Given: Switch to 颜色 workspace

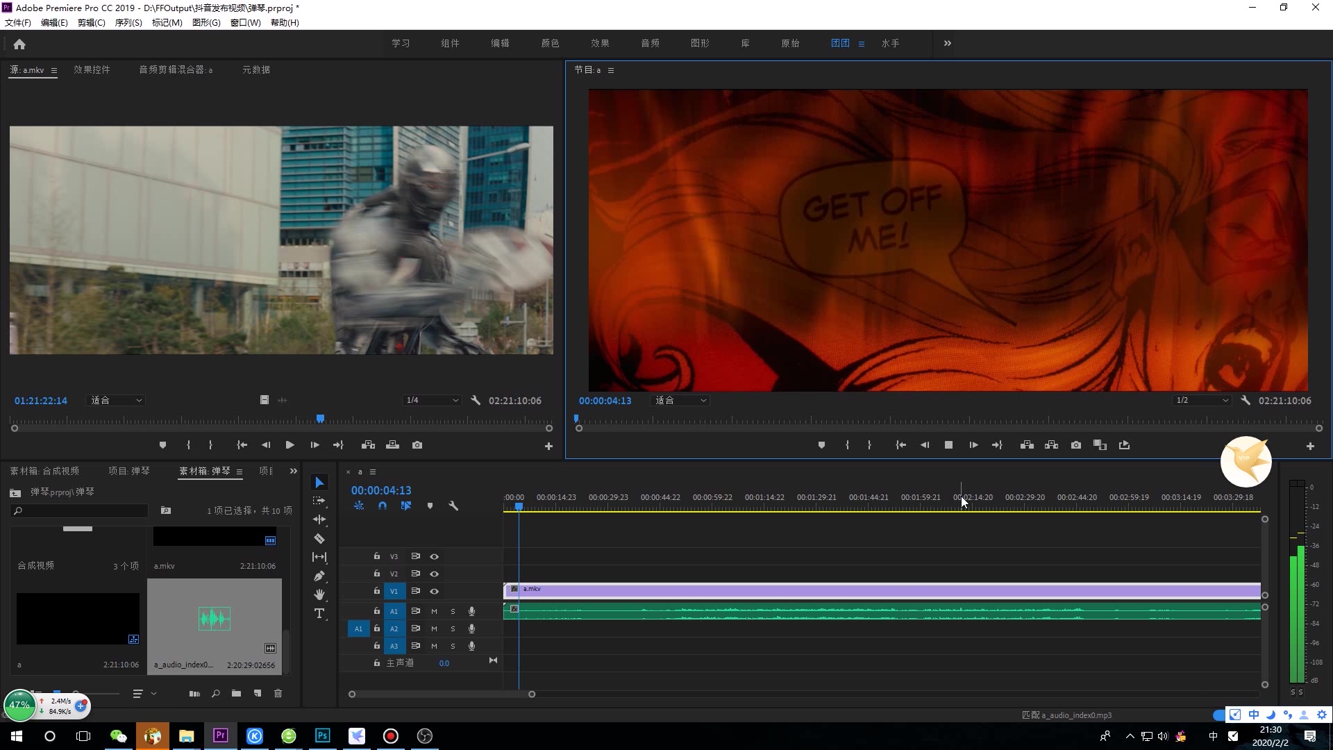Looking at the screenshot, I should click(x=551, y=43).
